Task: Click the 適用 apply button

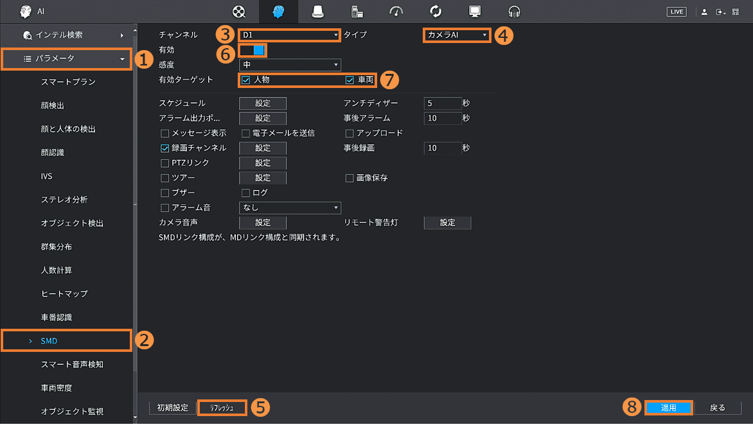Action: click(x=668, y=408)
